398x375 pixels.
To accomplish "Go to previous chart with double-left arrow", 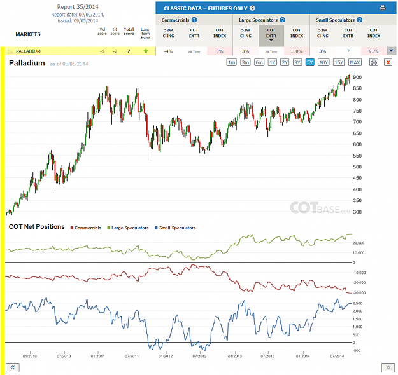I will pos(13,367).
